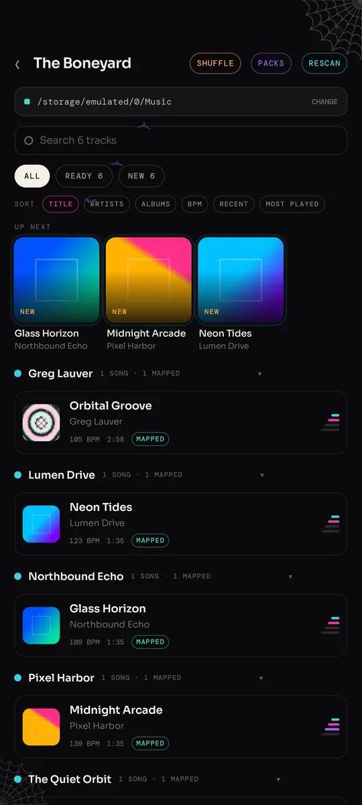Viewport: 362px width, 805px height.
Task: Open Glass Horizon card in Up Next
Action: 57,293
